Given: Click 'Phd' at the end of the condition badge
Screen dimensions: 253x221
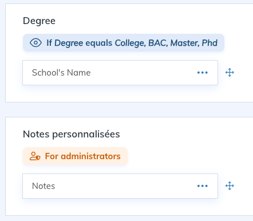Looking at the screenshot, I should 209,43.
